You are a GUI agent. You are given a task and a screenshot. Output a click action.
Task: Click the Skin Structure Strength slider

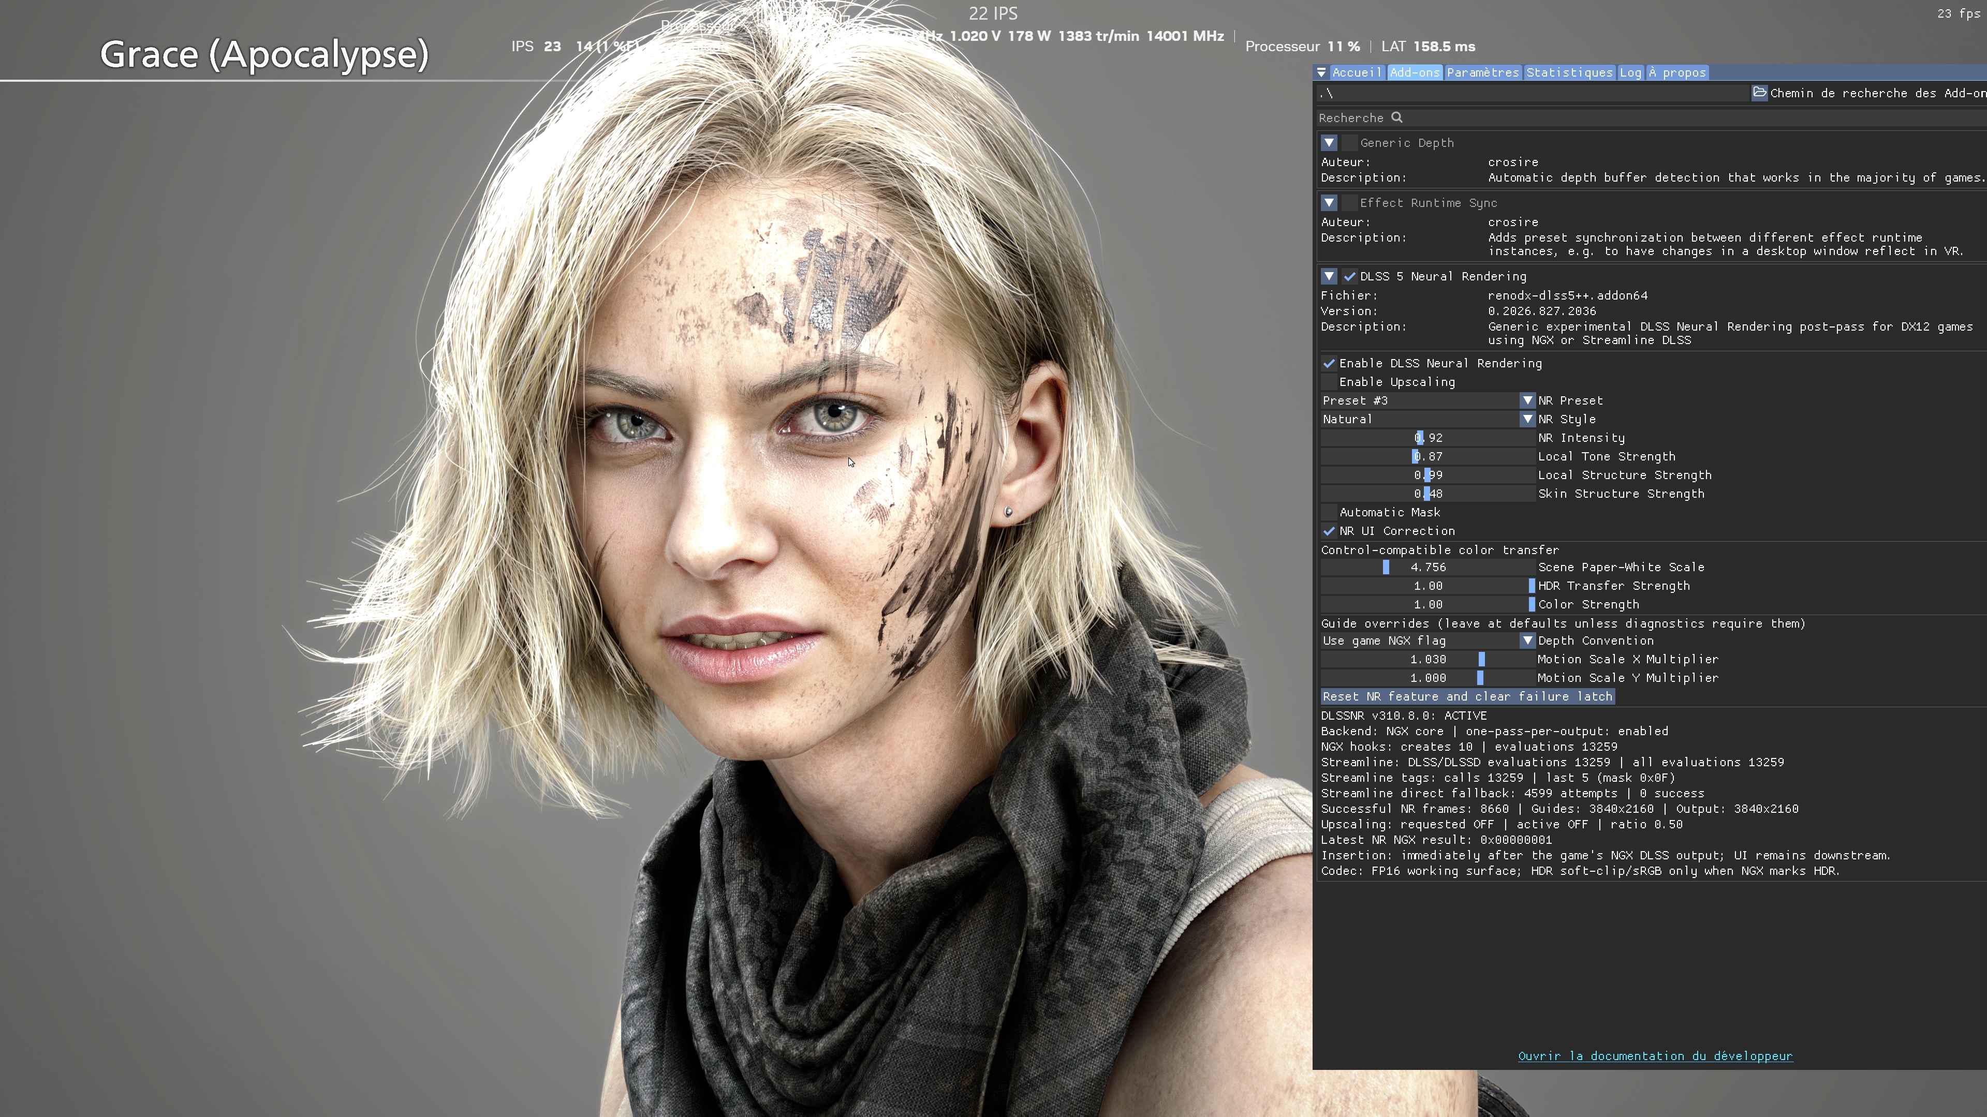coord(1427,494)
